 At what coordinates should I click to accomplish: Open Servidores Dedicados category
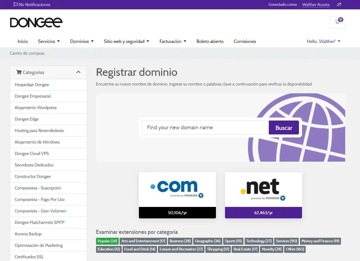48,165
